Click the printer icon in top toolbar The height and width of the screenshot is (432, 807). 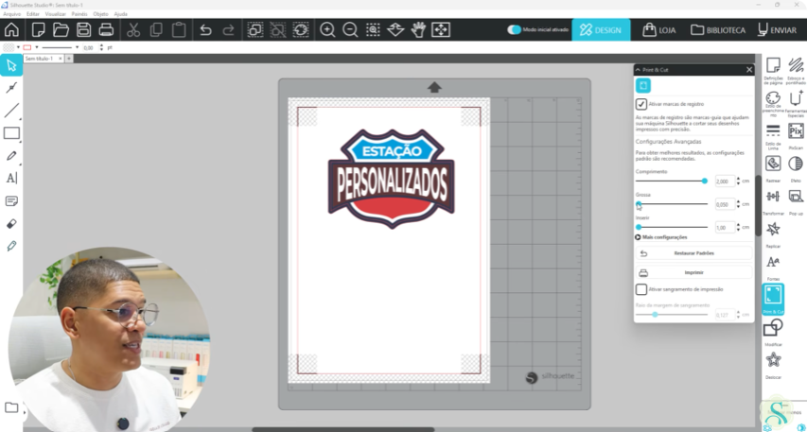(x=106, y=30)
